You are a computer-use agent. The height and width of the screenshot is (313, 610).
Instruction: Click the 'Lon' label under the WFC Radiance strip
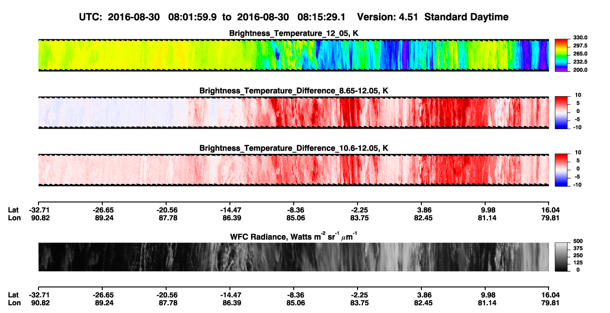(x=14, y=303)
